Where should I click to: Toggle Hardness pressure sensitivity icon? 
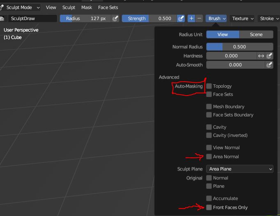pos(269,56)
